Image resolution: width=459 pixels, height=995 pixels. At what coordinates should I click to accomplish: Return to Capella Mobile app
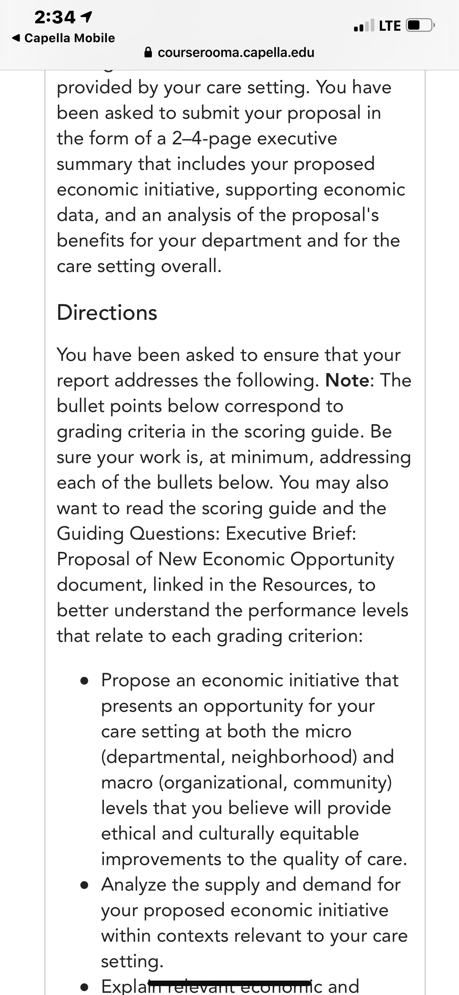tap(64, 38)
